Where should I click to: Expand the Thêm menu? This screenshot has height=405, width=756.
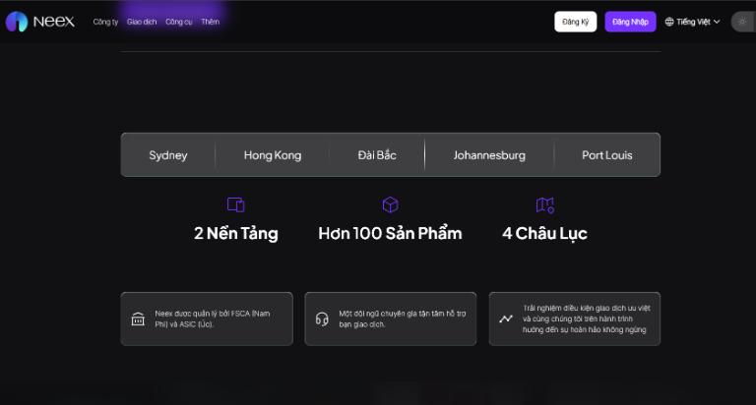(x=211, y=22)
